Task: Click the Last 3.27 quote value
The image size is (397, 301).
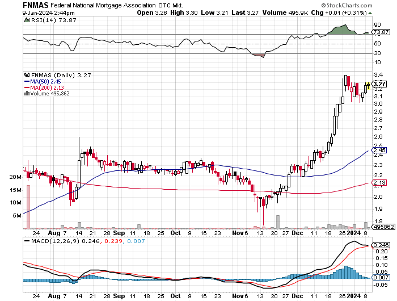Action: (245, 13)
